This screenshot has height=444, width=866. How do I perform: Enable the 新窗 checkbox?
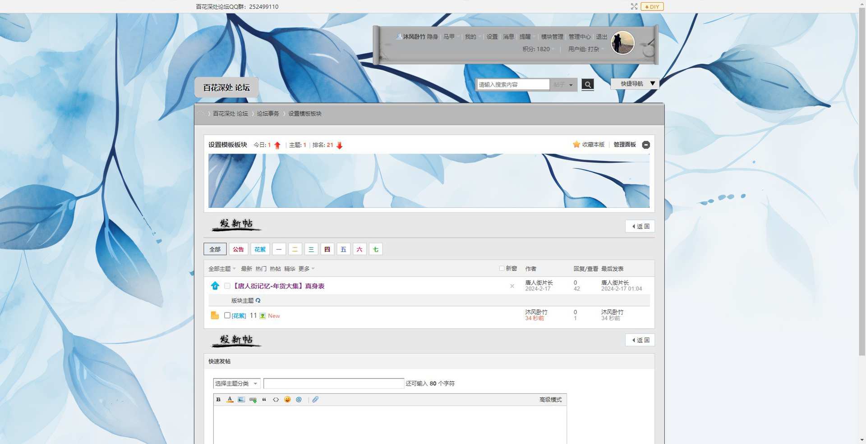click(x=502, y=268)
